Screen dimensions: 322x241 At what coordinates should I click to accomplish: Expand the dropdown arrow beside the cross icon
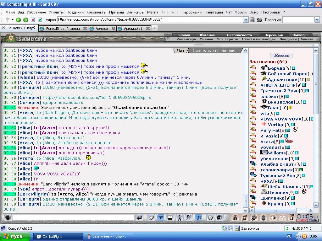[13, 20]
